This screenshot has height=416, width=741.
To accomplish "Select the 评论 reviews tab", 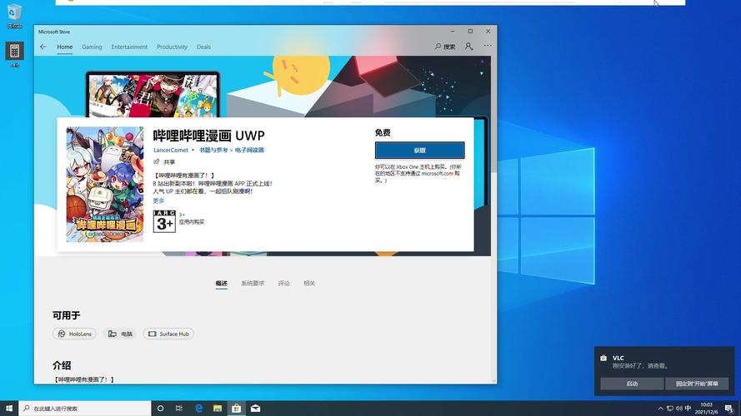I will click(284, 284).
